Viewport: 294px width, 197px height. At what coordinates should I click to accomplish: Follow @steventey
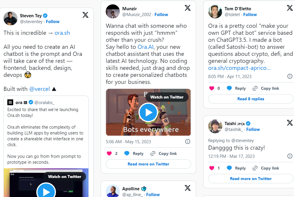coord(53,22)
